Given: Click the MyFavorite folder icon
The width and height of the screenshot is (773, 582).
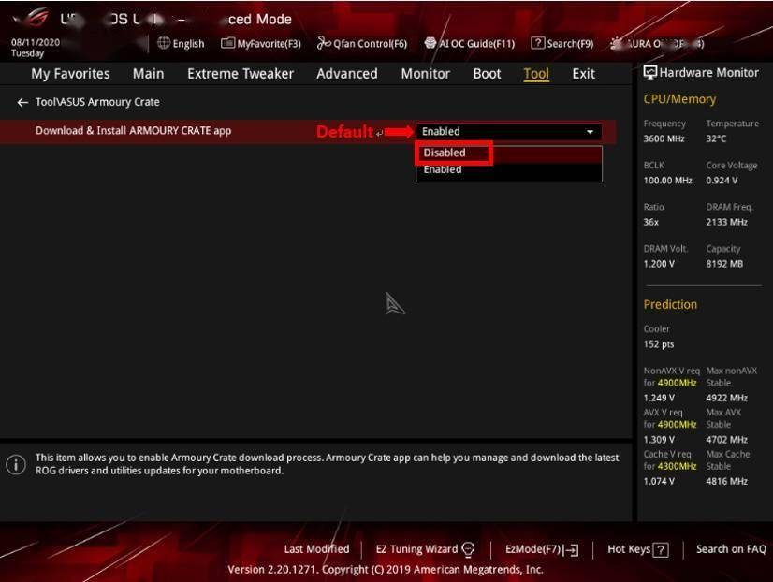Looking at the screenshot, I should pos(227,43).
